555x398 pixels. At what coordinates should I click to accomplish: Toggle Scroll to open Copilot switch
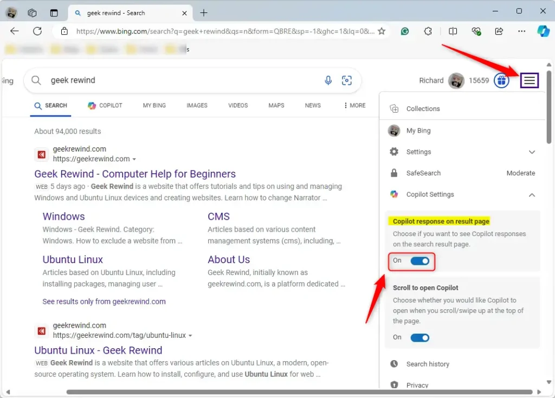(420, 338)
